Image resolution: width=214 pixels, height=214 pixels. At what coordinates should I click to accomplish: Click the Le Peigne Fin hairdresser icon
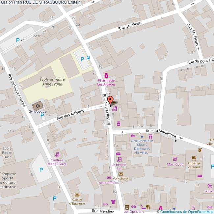(119, 159)
